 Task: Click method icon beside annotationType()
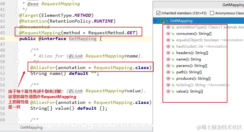(x=168, y=27)
